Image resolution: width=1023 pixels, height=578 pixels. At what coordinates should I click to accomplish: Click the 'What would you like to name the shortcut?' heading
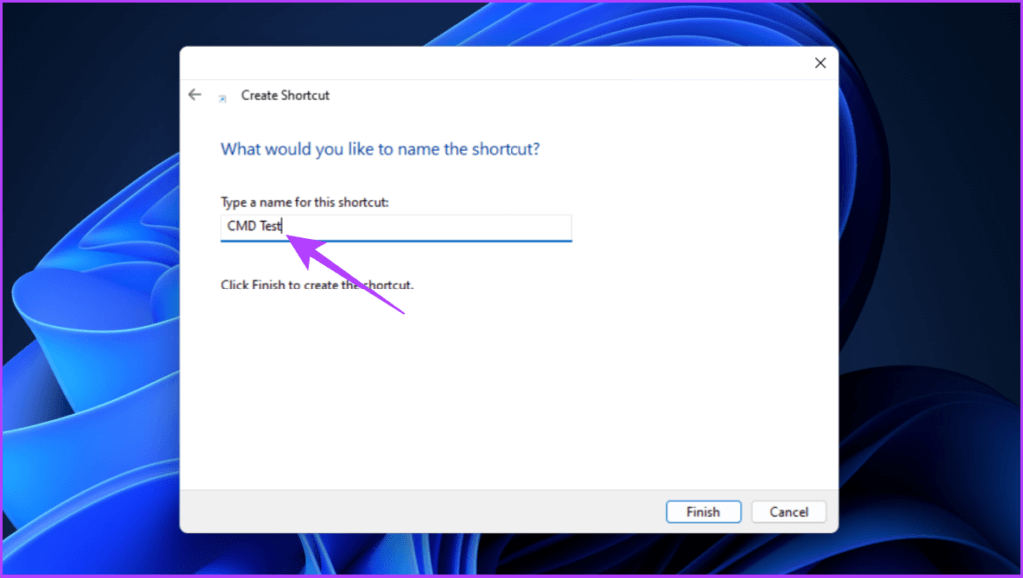[x=381, y=149]
